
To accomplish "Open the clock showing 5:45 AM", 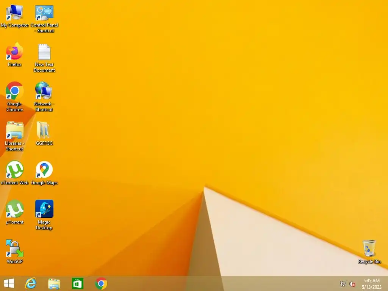I will (371, 284).
